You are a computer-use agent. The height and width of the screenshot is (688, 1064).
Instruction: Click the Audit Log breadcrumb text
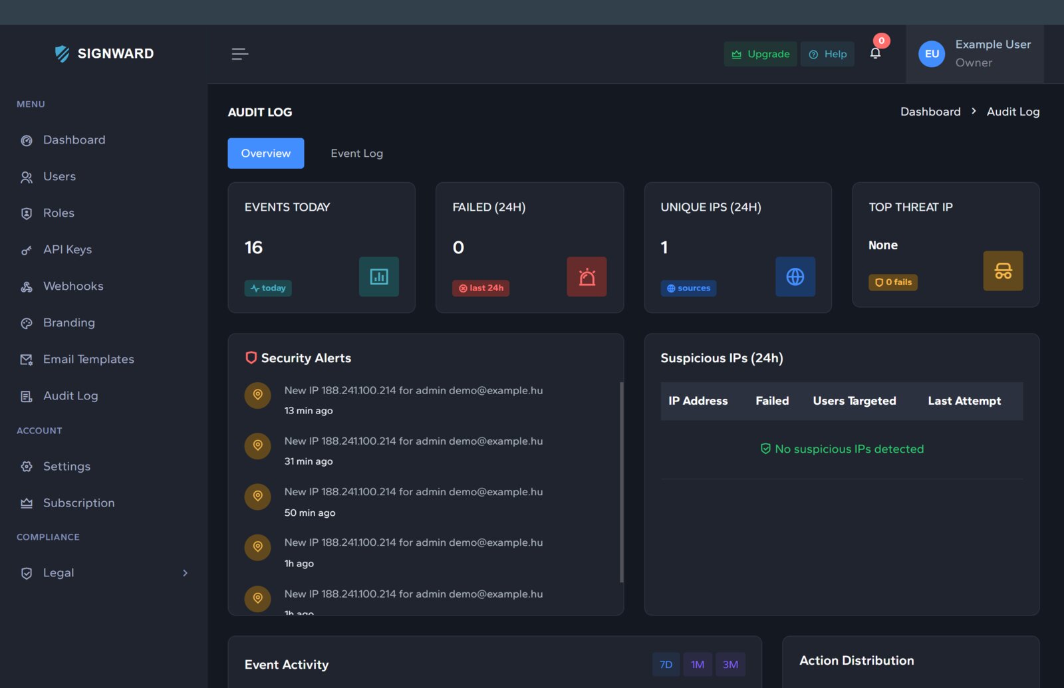[1013, 112]
